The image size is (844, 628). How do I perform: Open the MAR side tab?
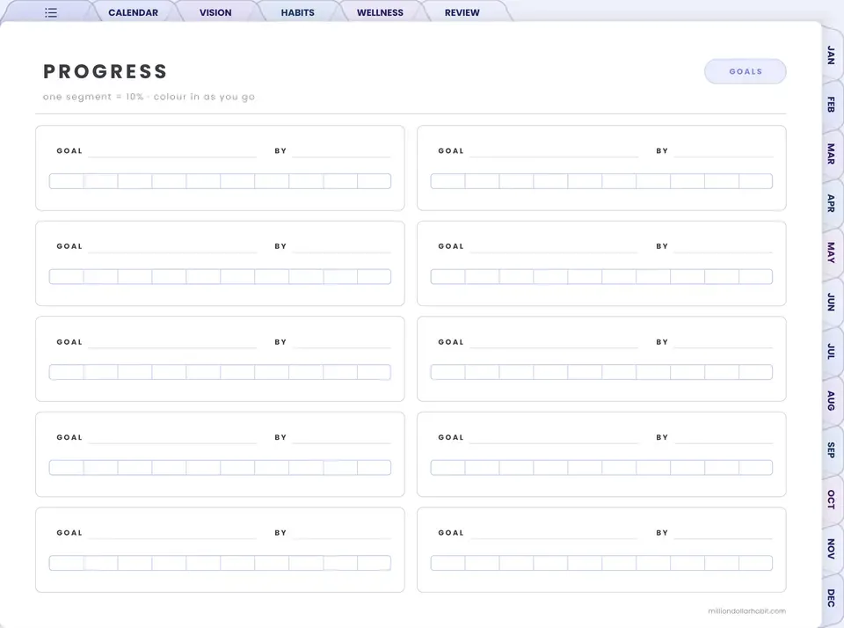[831, 154]
